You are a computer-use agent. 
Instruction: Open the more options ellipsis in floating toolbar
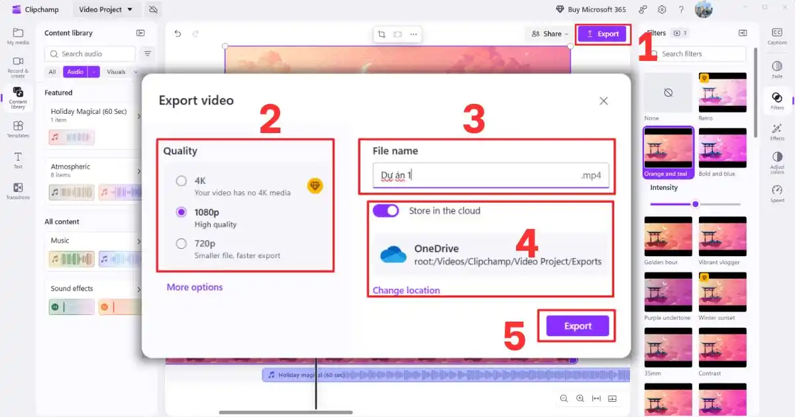coord(413,34)
